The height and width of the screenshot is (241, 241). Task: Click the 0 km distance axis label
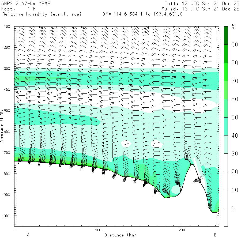click(x=14, y=230)
